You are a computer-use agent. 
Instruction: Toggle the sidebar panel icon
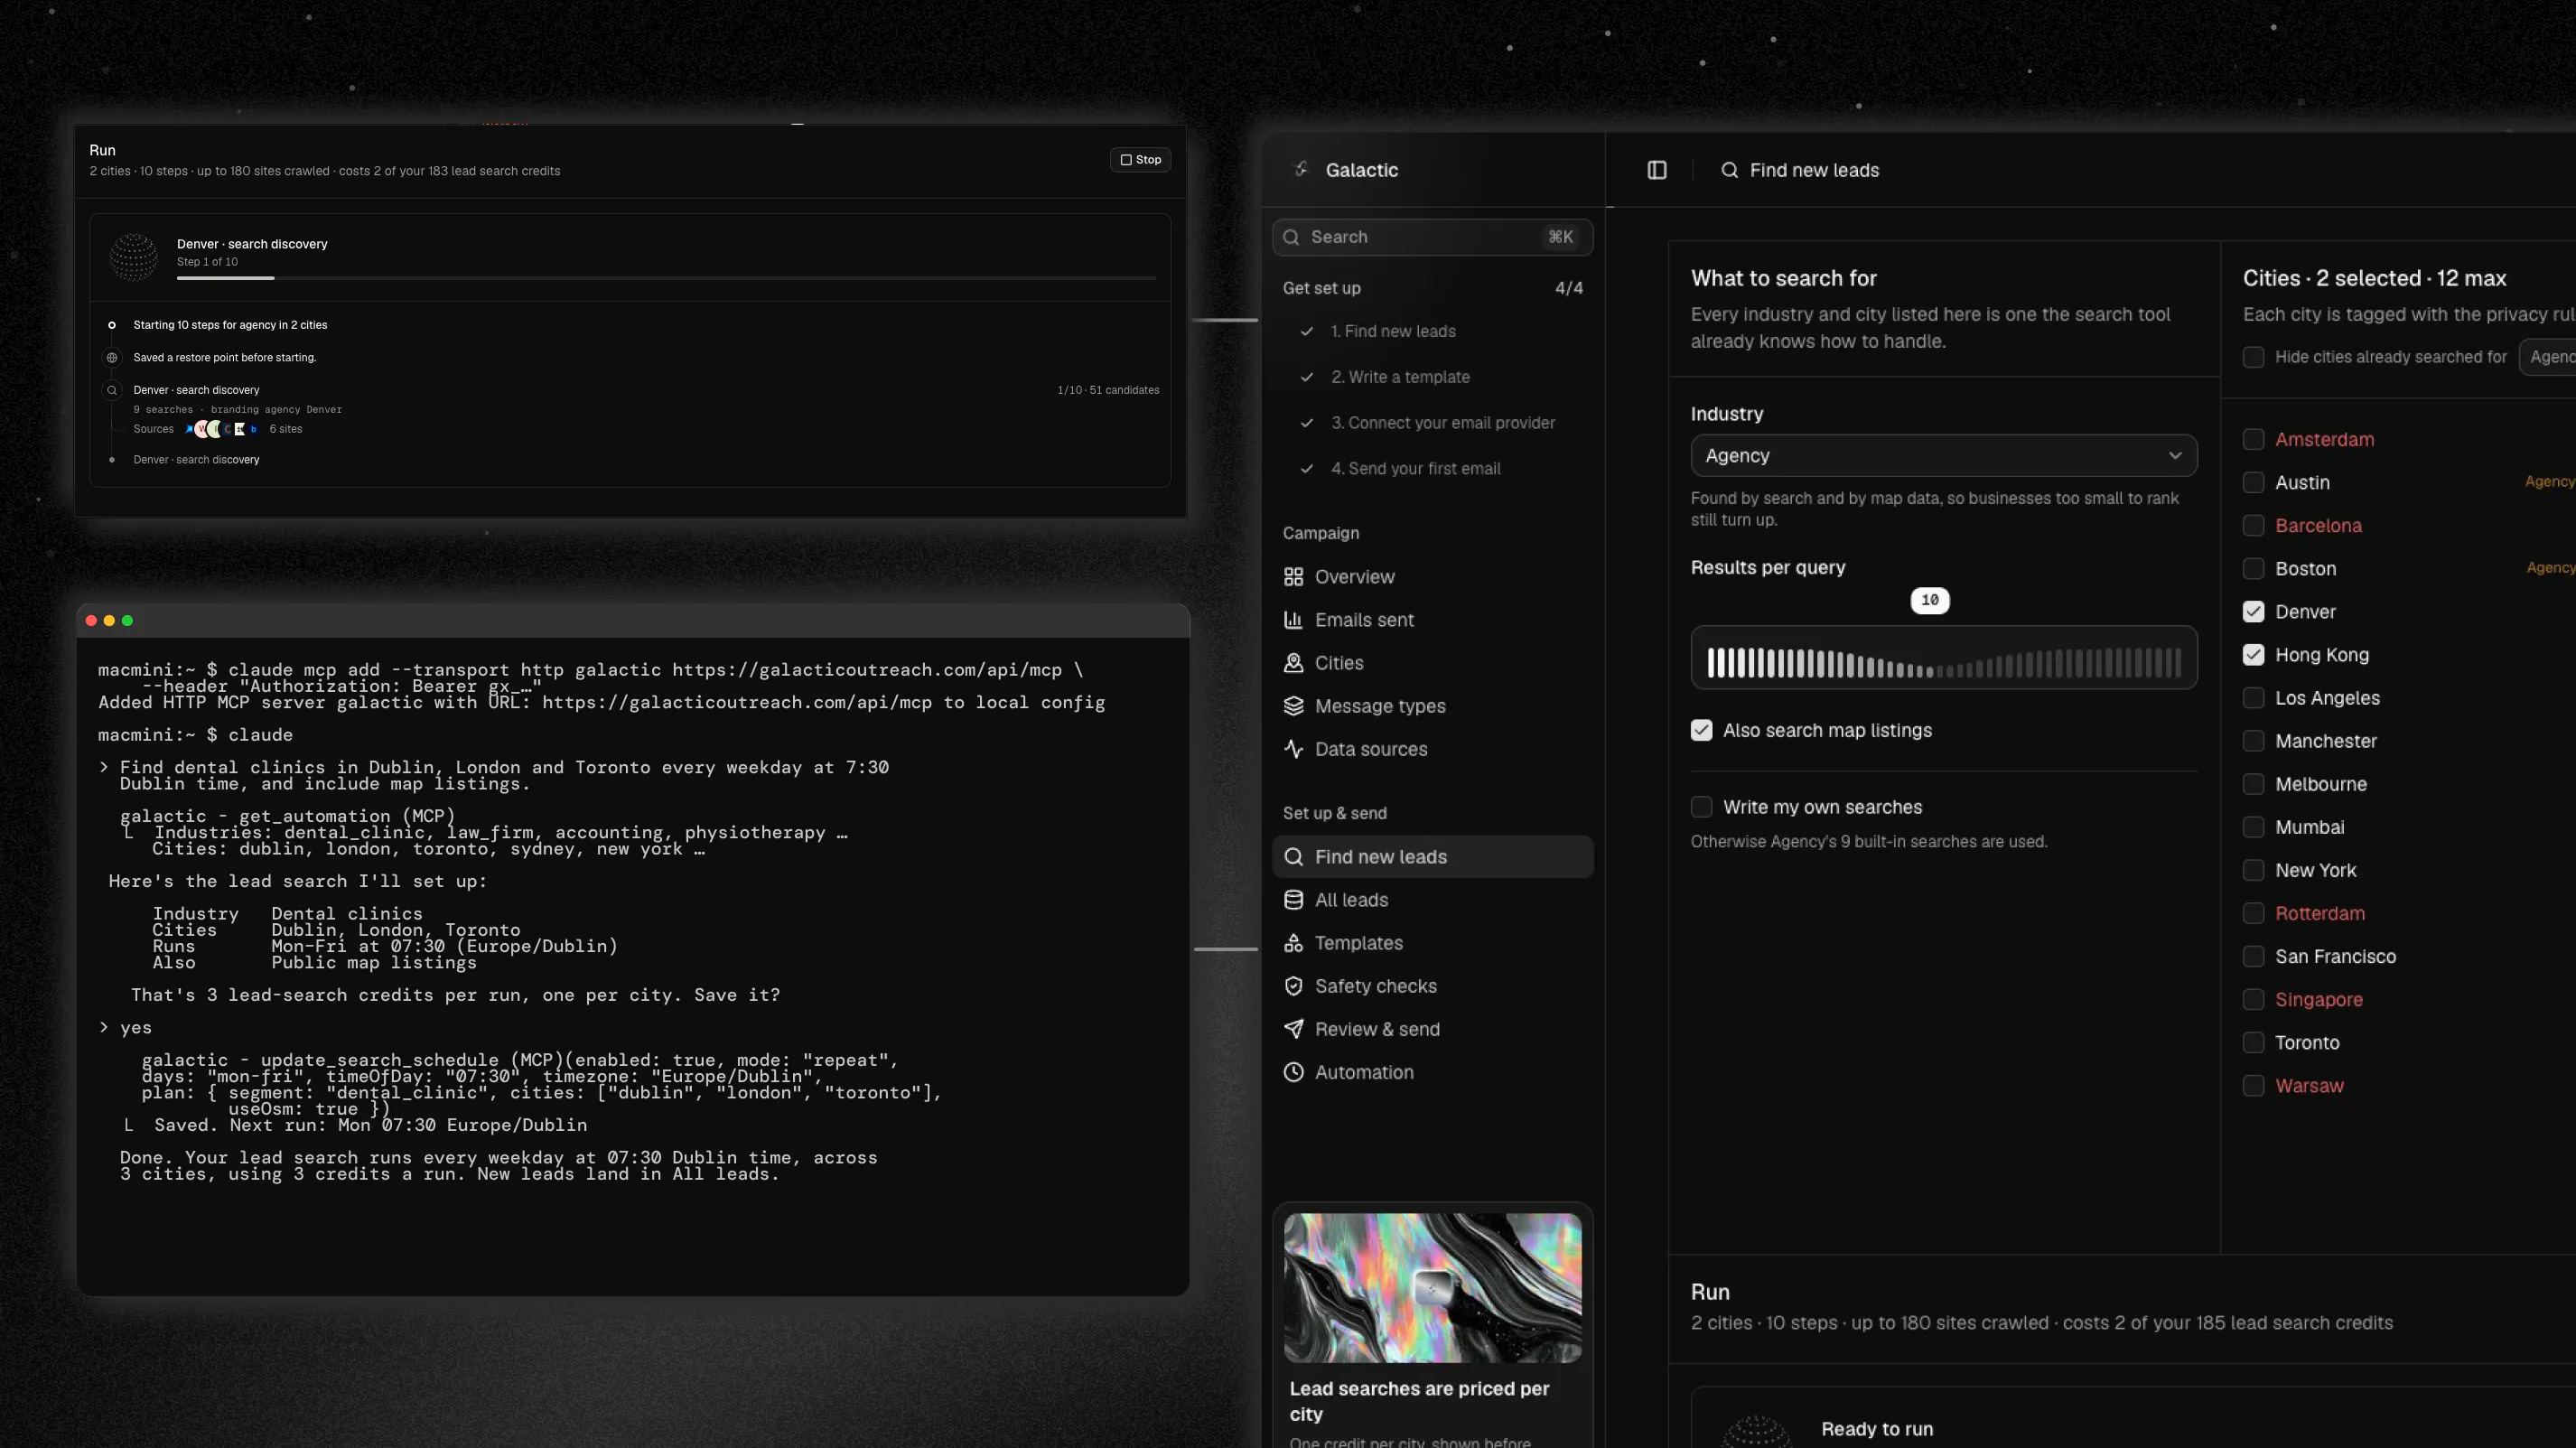click(x=1657, y=170)
